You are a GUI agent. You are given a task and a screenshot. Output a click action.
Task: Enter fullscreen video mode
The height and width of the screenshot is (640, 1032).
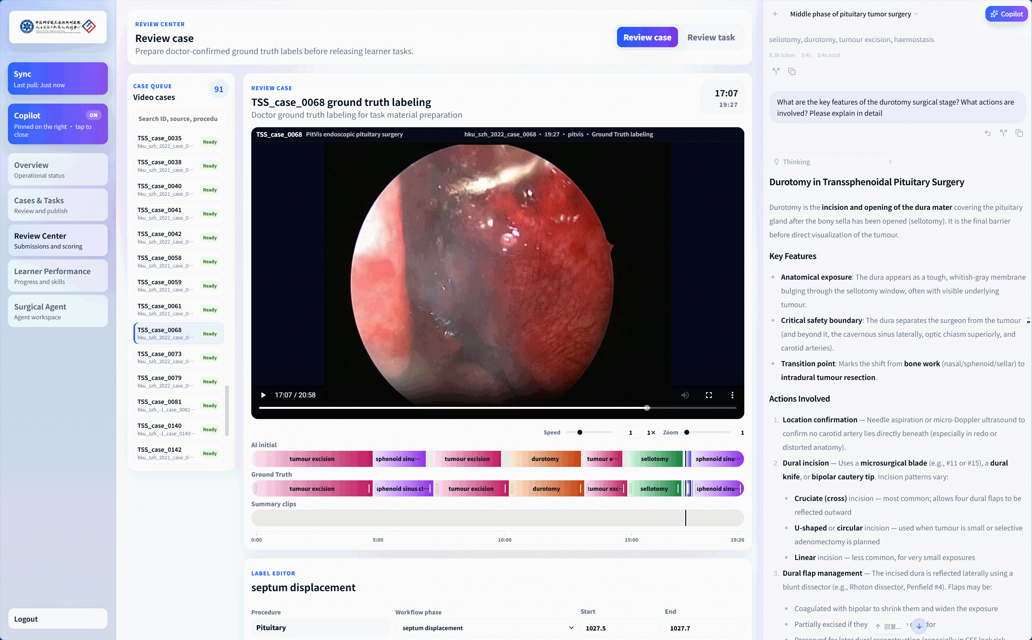coord(709,395)
